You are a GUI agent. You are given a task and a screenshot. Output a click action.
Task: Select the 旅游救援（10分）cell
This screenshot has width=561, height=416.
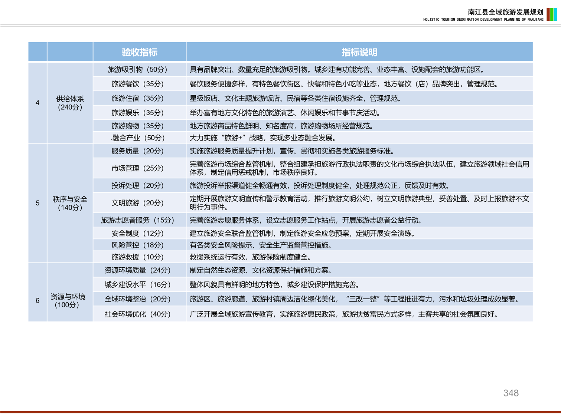coord(139,257)
